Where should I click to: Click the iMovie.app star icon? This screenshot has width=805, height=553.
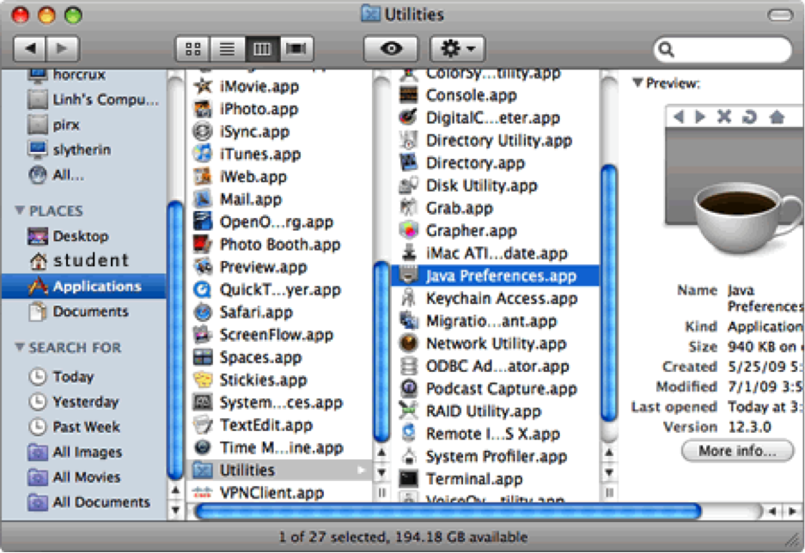pos(203,86)
